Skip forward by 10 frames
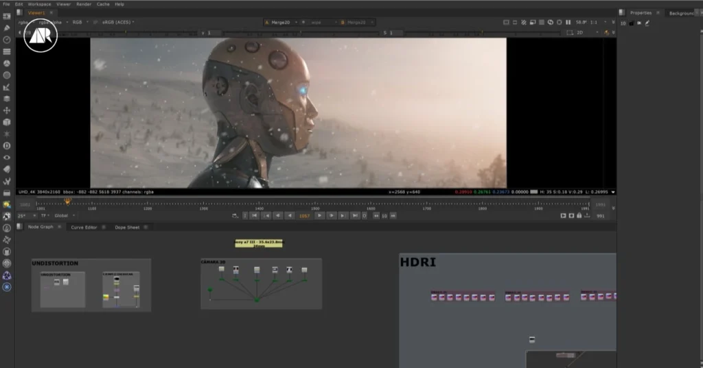This screenshot has width=703, height=368. (393, 216)
